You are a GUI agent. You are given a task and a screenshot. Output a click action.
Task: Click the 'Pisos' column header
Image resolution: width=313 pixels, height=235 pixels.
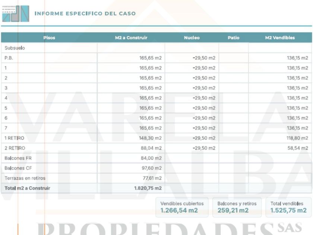click(49, 38)
